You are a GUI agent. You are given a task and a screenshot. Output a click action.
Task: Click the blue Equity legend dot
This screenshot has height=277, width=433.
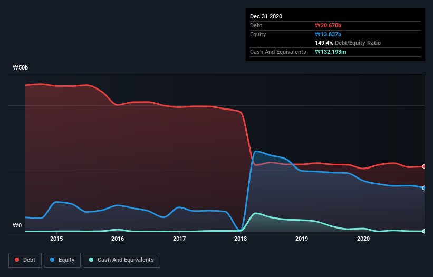52,260
